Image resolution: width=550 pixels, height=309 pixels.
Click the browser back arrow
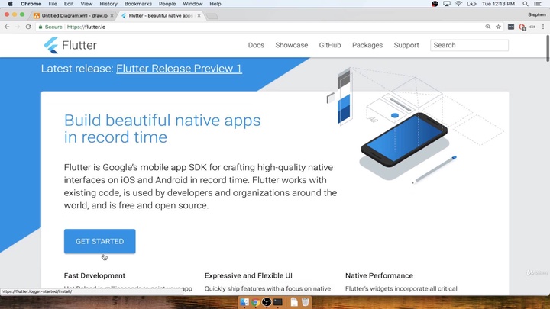(x=8, y=27)
